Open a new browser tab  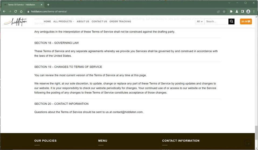pyautogui.click(x=48, y=5)
